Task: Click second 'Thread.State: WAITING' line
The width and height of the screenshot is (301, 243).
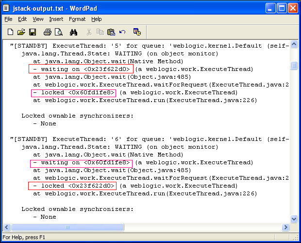Action: [120, 147]
